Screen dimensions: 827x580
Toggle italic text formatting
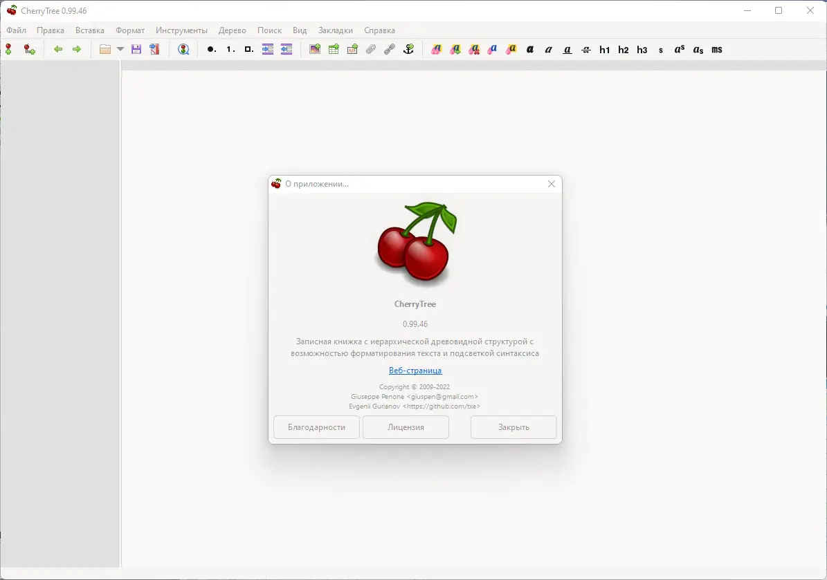tap(549, 50)
